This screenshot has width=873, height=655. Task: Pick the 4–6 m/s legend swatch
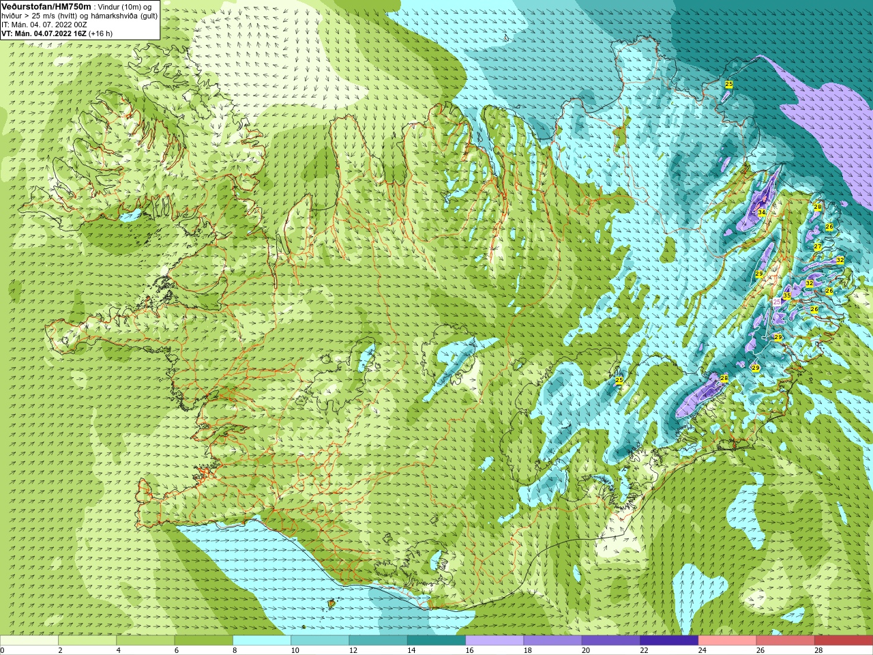click(x=145, y=641)
